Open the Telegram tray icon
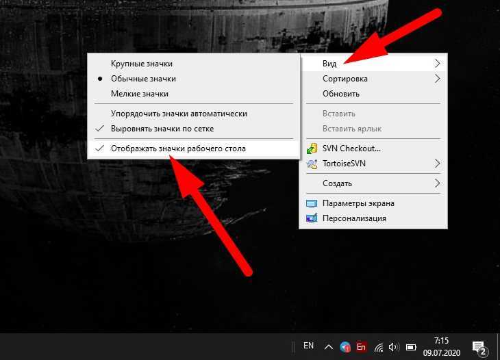Image resolution: width=500 pixels, height=360 pixels. pos(345,346)
